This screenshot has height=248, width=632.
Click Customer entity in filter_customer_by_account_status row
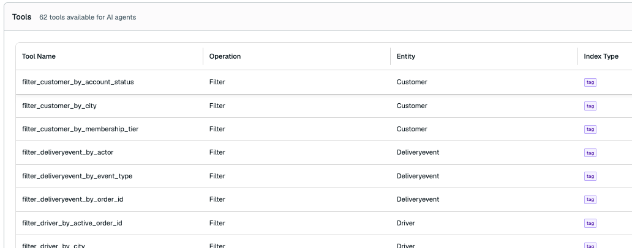point(412,82)
